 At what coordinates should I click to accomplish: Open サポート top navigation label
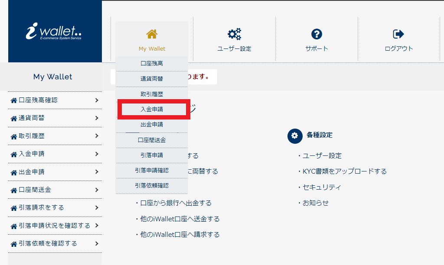pos(317,48)
